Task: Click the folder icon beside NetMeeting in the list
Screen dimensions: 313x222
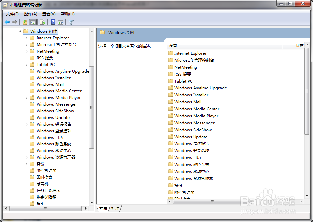Action: (171, 67)
